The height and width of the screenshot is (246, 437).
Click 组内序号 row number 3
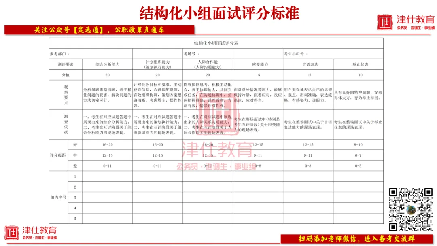(75, 197)
